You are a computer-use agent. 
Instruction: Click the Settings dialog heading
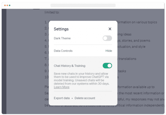(x=61, y=29)
